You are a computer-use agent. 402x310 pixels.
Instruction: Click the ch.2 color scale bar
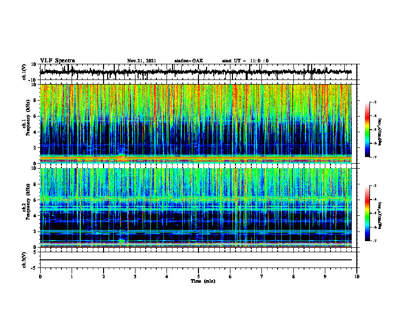pos(367,213)
